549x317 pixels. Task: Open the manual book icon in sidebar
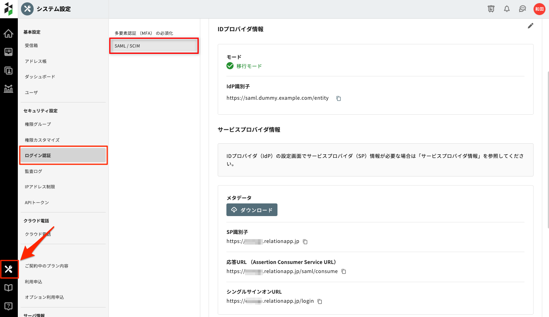click(8, 288)
